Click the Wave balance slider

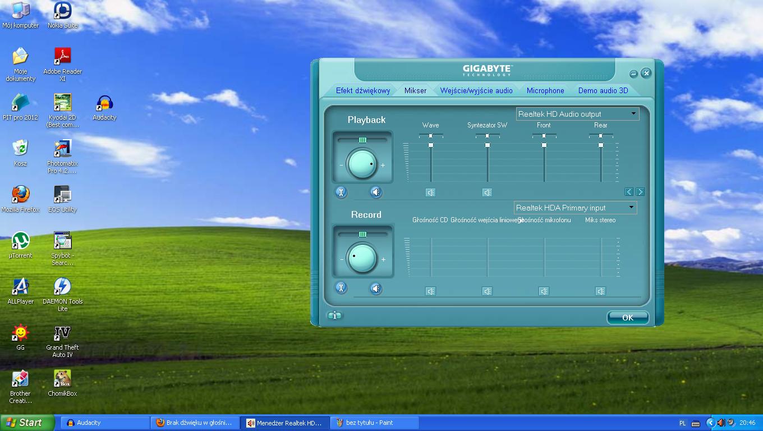tap(431, 136)
